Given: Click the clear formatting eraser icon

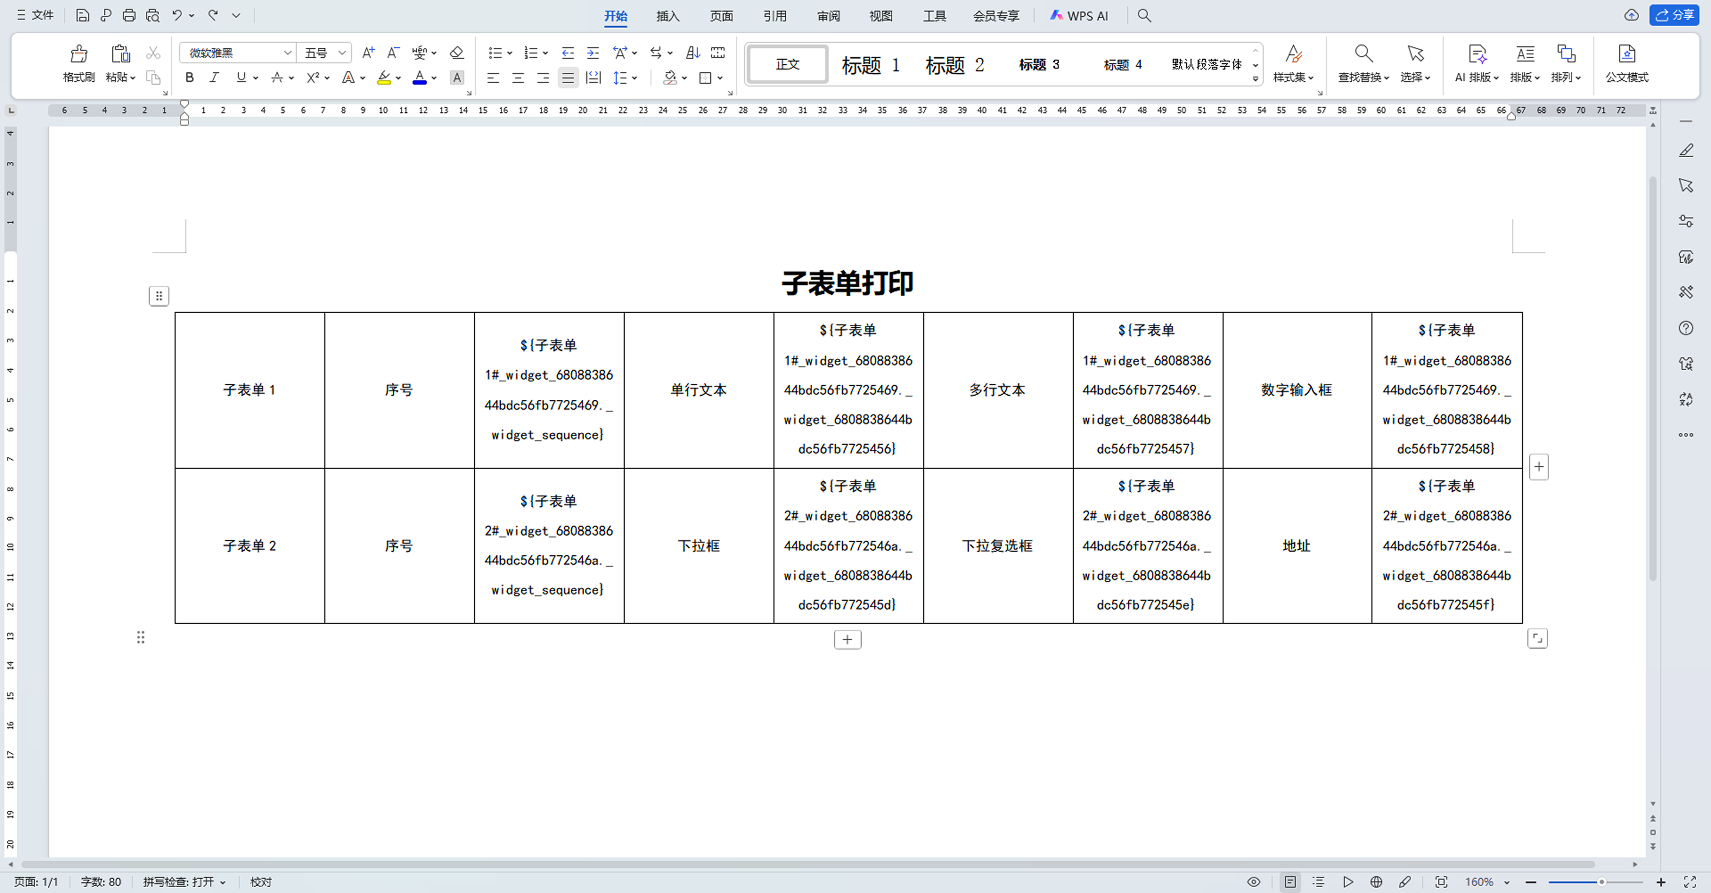Looking at the screenshot, I should (x=456, y=53).
